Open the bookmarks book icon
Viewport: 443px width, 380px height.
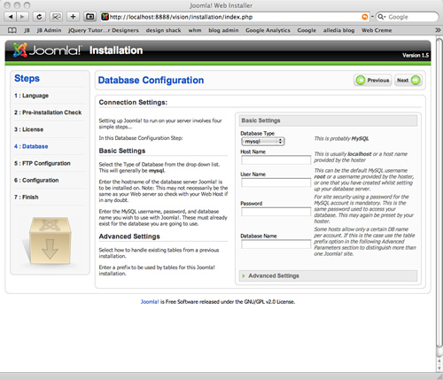pos(12,30)
